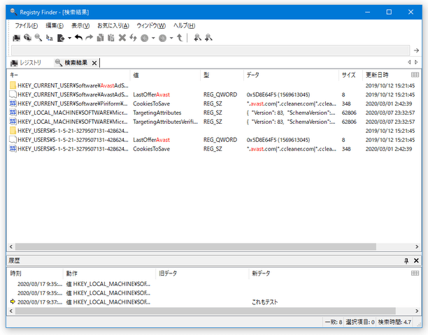428x335 pixels.
Task: Sort results by the 更新日時 column header
Action: point(386,75)
